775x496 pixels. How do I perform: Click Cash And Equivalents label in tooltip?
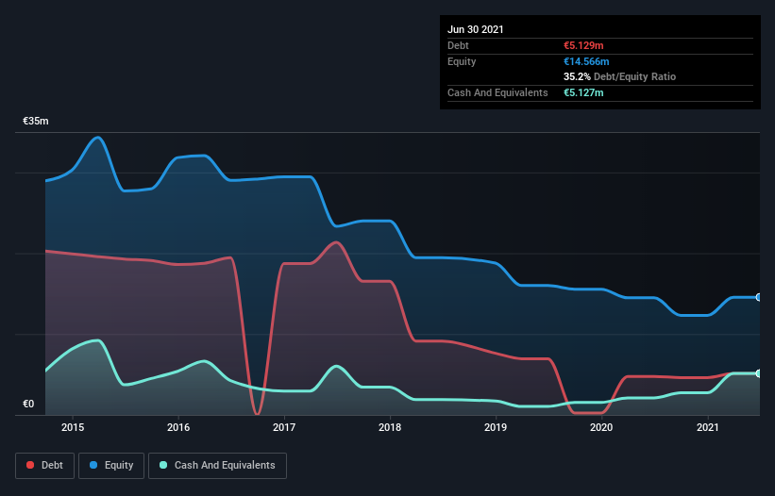tap(497, 92)
